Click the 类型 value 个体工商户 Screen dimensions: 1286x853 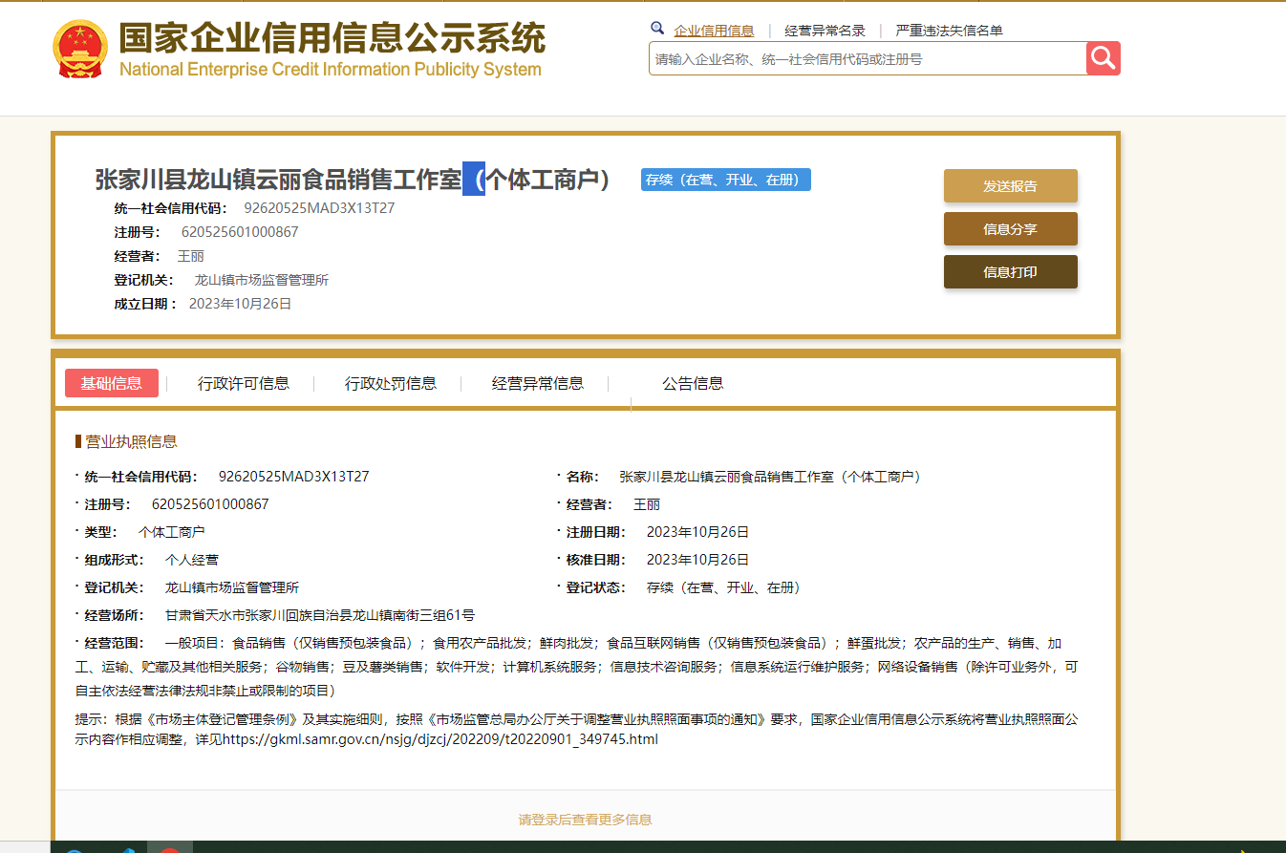pos(172,532)
